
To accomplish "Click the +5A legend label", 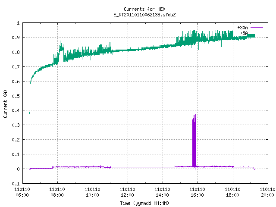I will 244,33.
